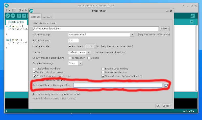Toggle Save when verifying or uploading

click(x=103, y=76)
